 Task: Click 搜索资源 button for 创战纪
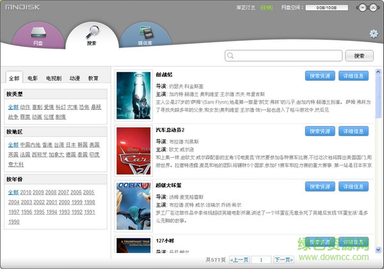319,76
